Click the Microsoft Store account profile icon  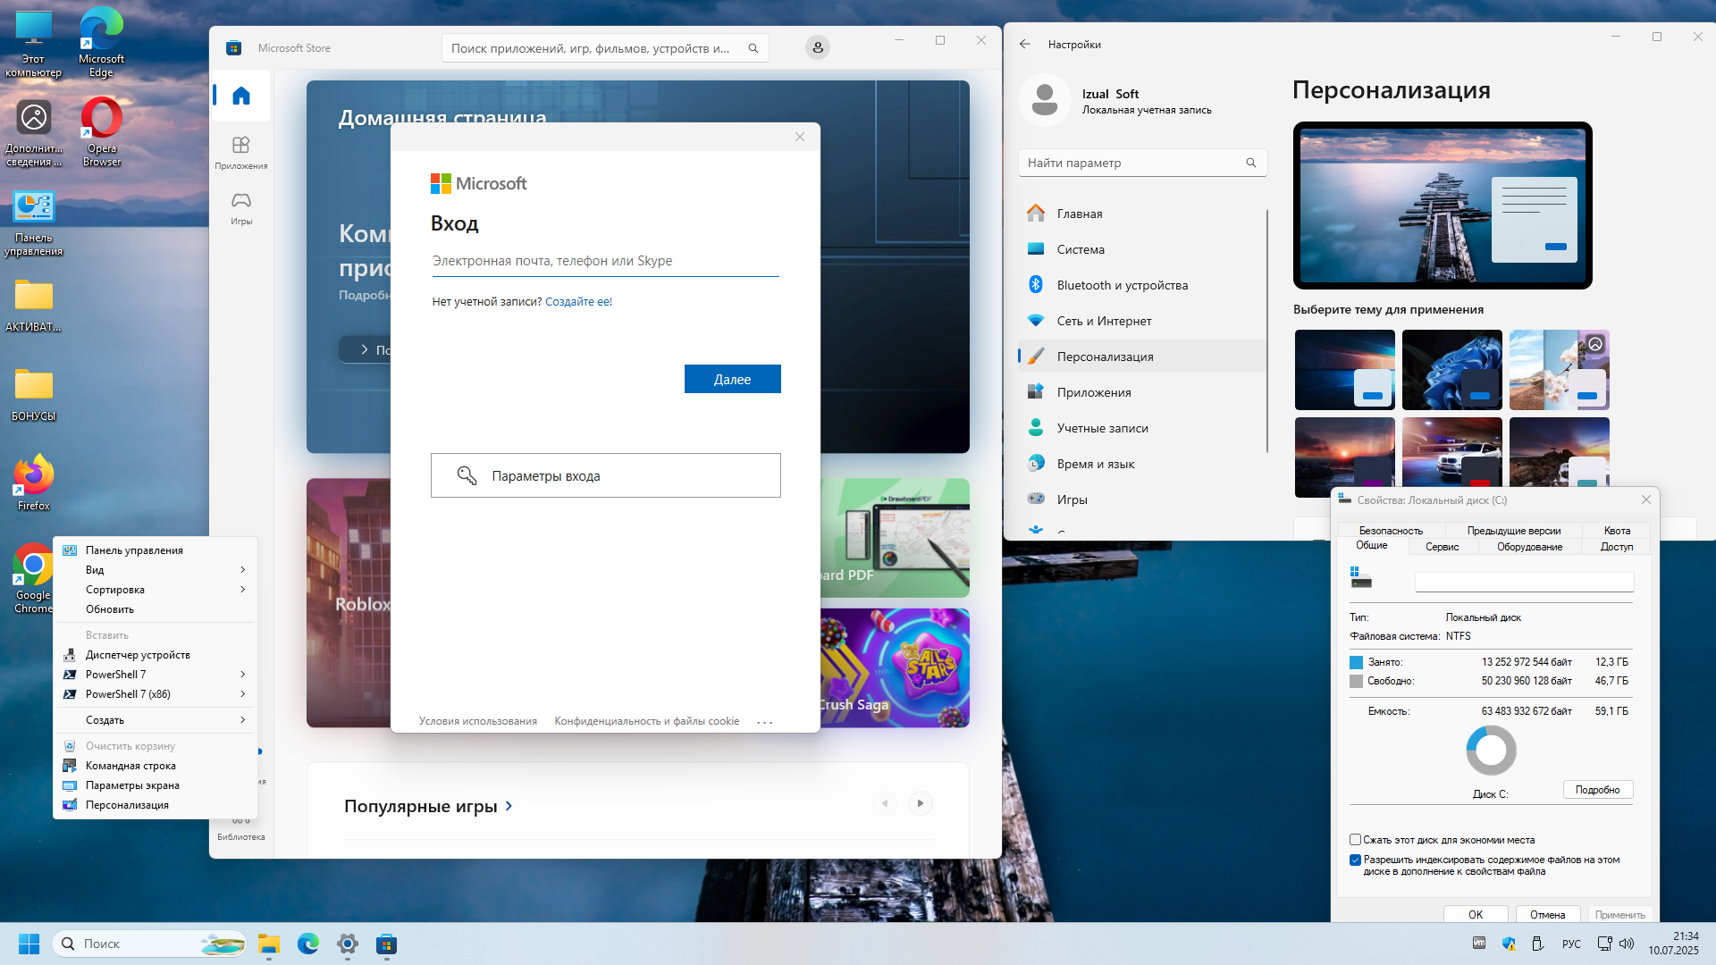click(x=818, y=47)
